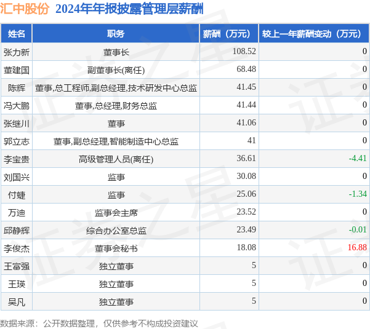Click 独立董事 in 王瑛's row

(116, 284)
